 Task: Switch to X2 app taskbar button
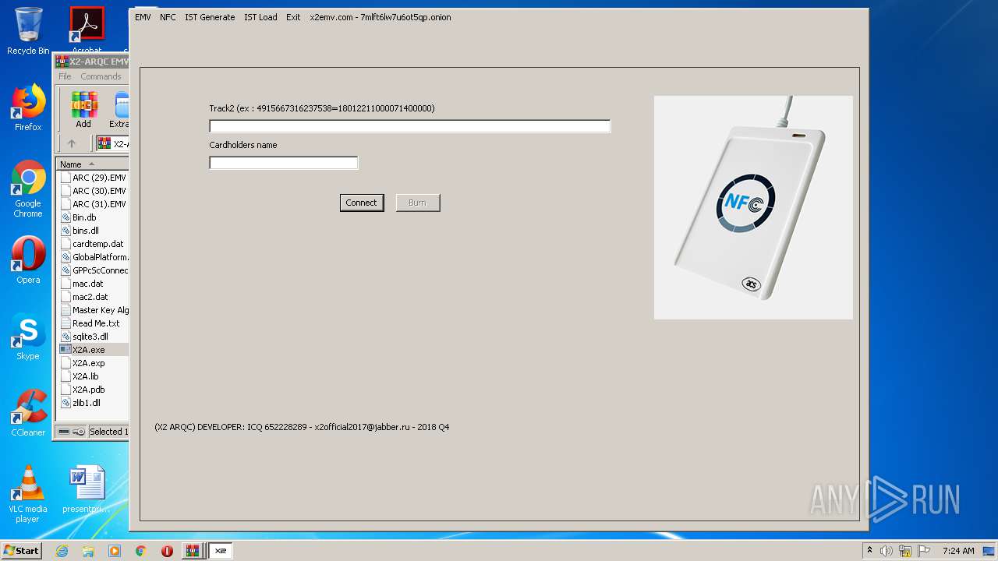(x=221, y=551)
